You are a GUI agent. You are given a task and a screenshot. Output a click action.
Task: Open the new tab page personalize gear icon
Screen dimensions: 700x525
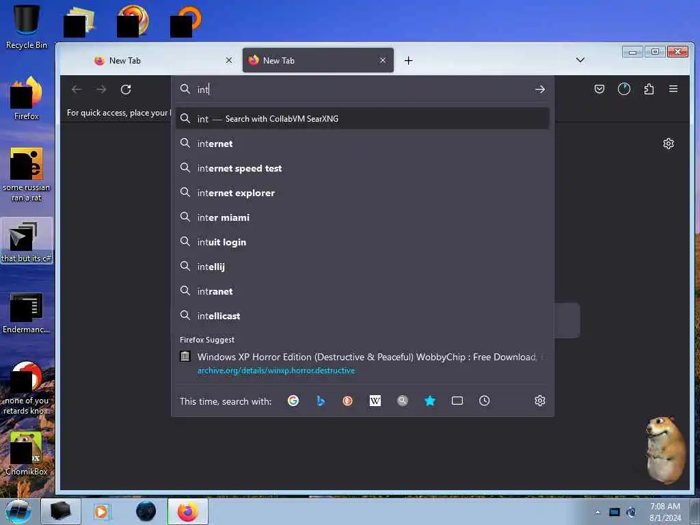(669, 144)
